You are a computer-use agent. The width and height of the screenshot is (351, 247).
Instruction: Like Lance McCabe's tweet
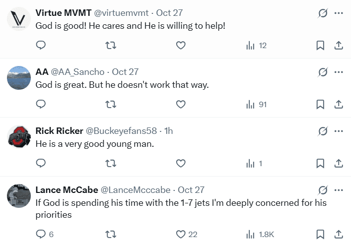[x=181, y=234]
